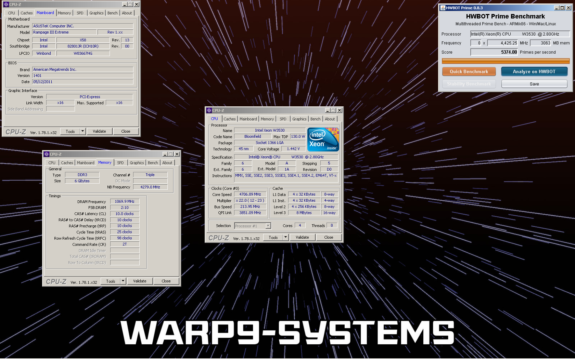The image size is (575, 359).
Task: Click the CAS# Latency value 10.0 clocks
Action: [125, 214]
